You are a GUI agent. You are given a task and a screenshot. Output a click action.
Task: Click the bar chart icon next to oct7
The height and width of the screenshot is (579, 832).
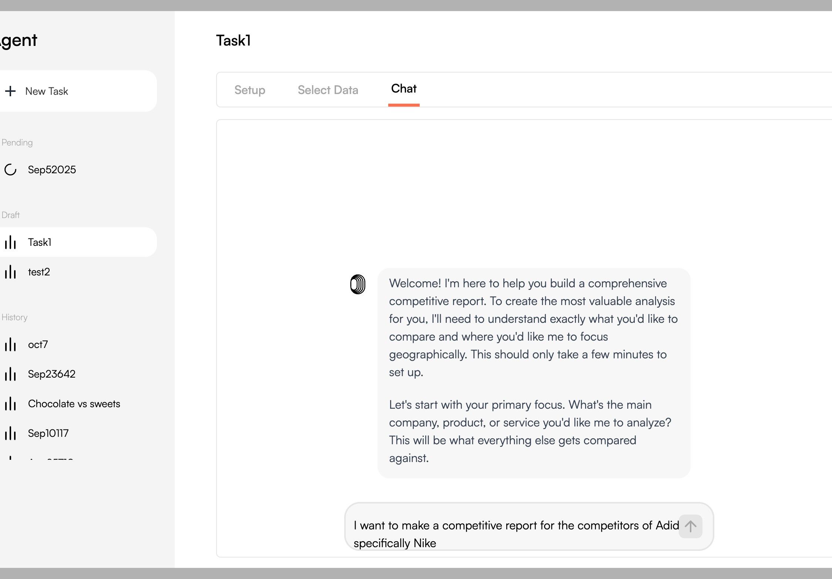[10, 344]
